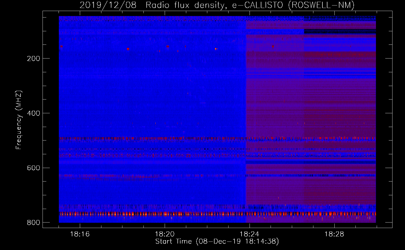This screenshot has height=250, width=405.
Task: Click the "Frequency (MHZ)" axis label
Action: point(19,120)
